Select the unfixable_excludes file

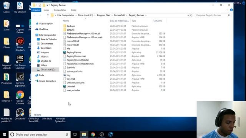tap(75, 83)
